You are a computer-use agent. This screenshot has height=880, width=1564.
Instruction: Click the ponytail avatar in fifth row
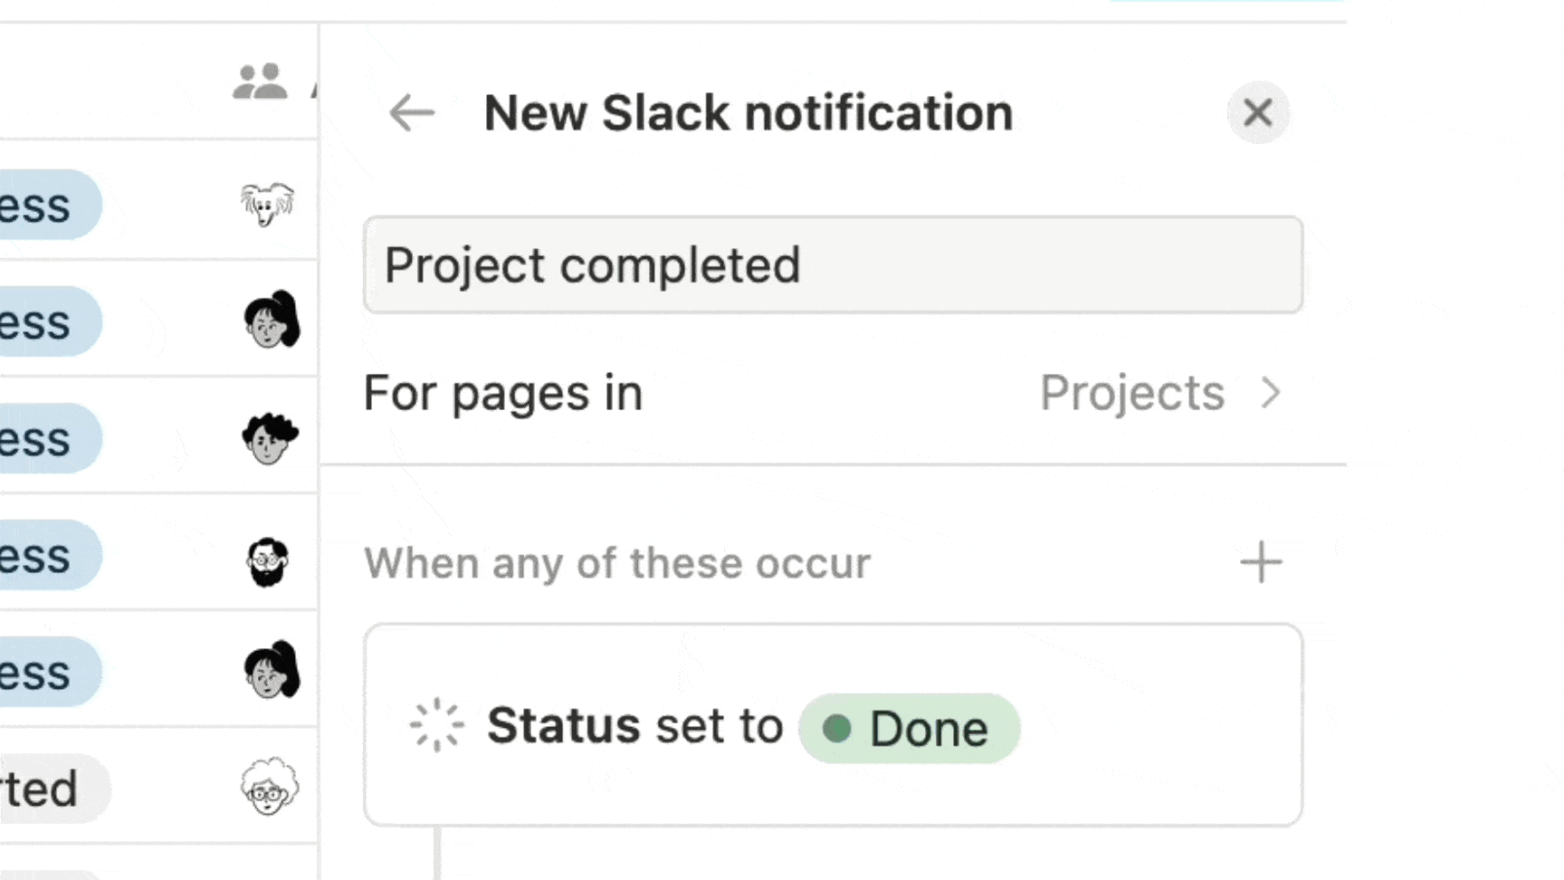pyautogui.click(x=271, y=671)
